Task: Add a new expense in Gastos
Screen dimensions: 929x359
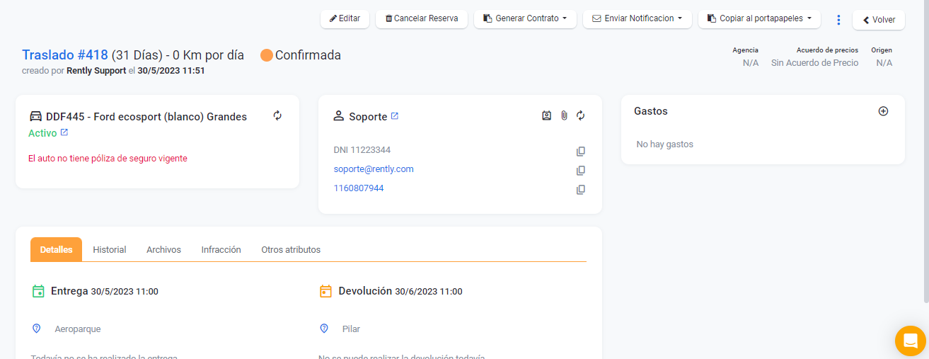Action: tap(883, 111)
